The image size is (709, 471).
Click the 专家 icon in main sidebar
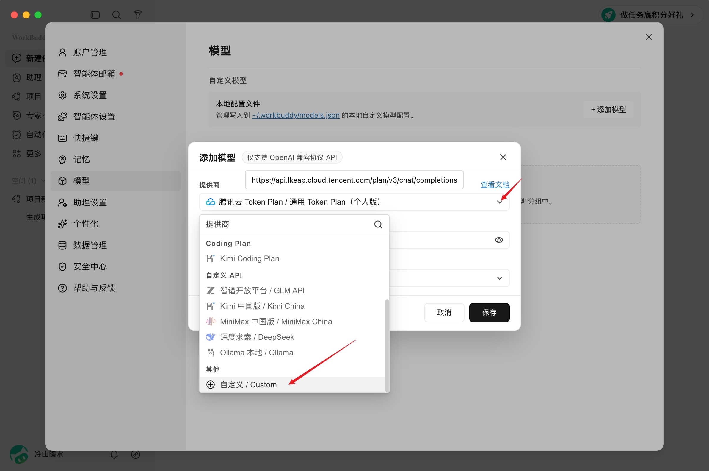[16, 116]
